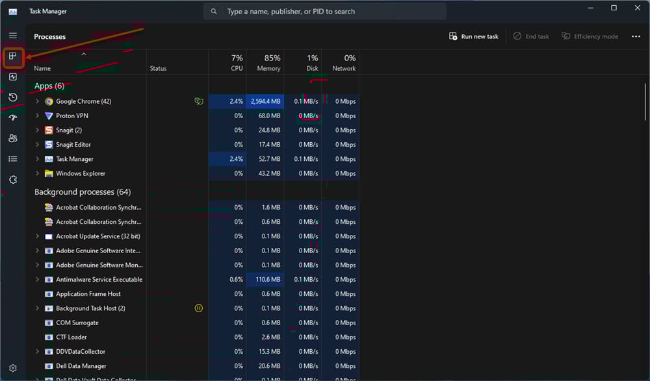
Task: Click the End task button
Action: (x=531, y=36)
